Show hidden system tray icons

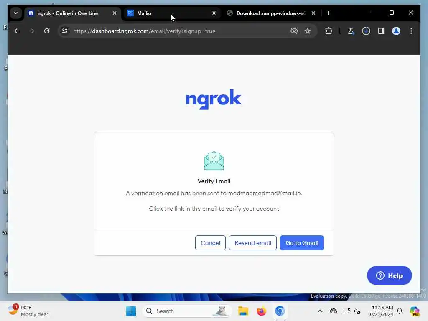point(320,311)
